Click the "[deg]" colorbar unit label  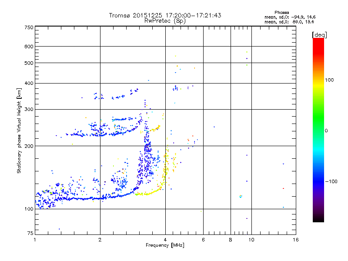pyautogui.click(x=319, y=35)
